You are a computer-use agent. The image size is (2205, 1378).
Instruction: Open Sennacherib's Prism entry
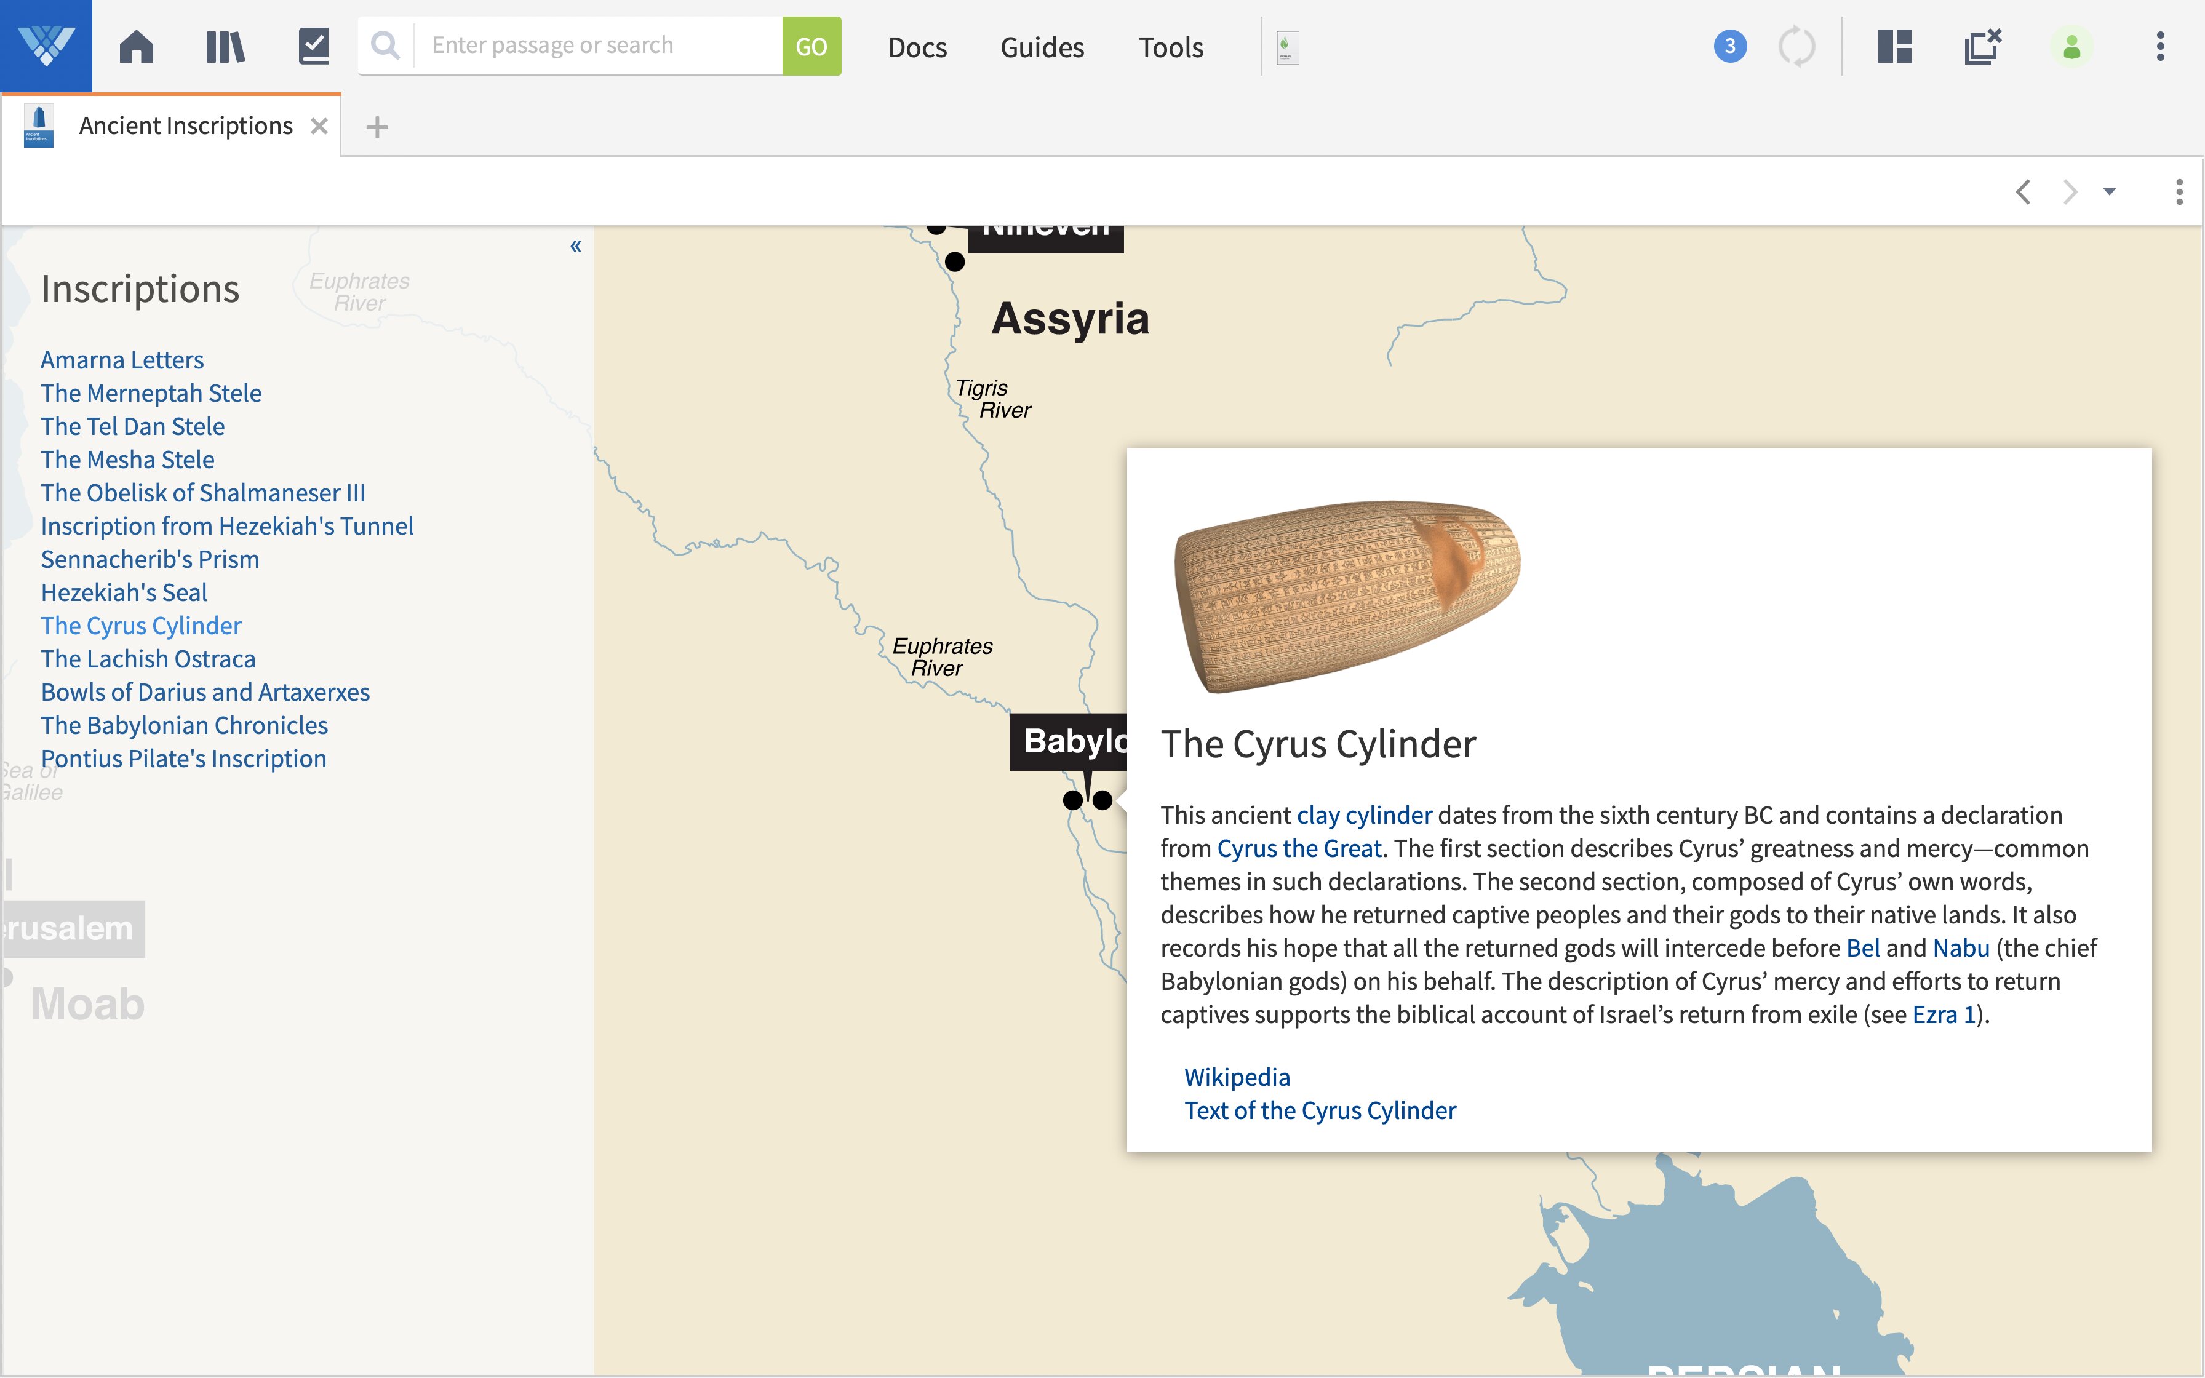tap(150, 560)
